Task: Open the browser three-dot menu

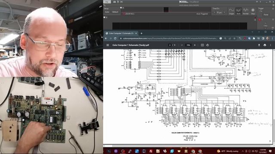Action: pos(272,38)
